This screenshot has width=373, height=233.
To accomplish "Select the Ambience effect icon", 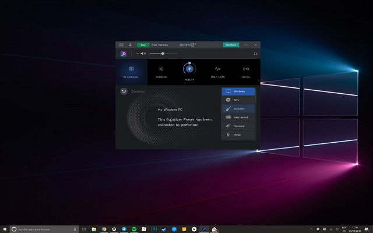I will tap(161, 69).
